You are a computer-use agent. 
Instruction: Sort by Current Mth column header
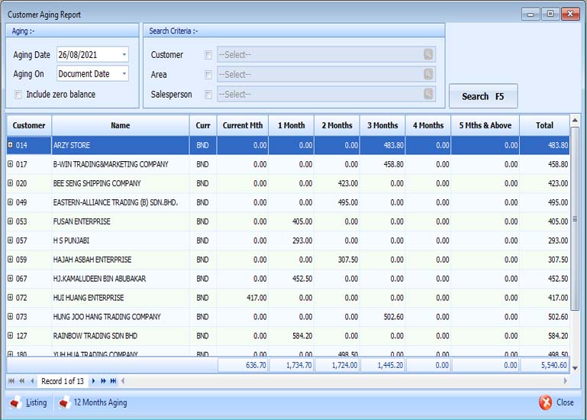[x=243, y=125]
